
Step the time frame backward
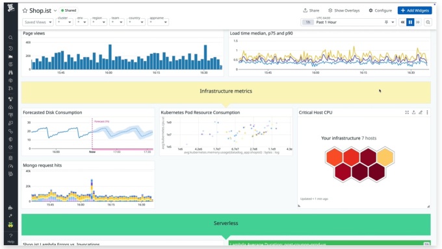tap(402, 22)
